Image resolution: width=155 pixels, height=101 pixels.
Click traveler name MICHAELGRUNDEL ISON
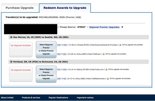pos(52,17)
